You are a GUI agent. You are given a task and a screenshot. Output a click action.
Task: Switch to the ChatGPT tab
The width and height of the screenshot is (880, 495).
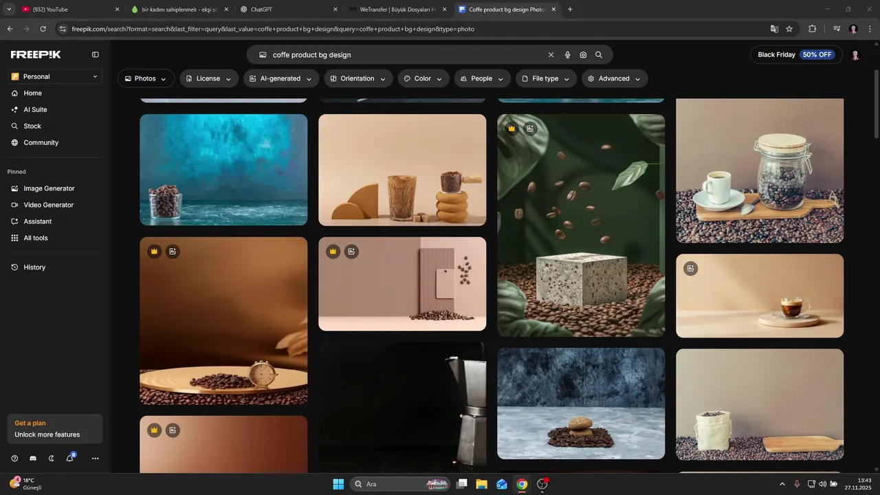click(287, 10)
